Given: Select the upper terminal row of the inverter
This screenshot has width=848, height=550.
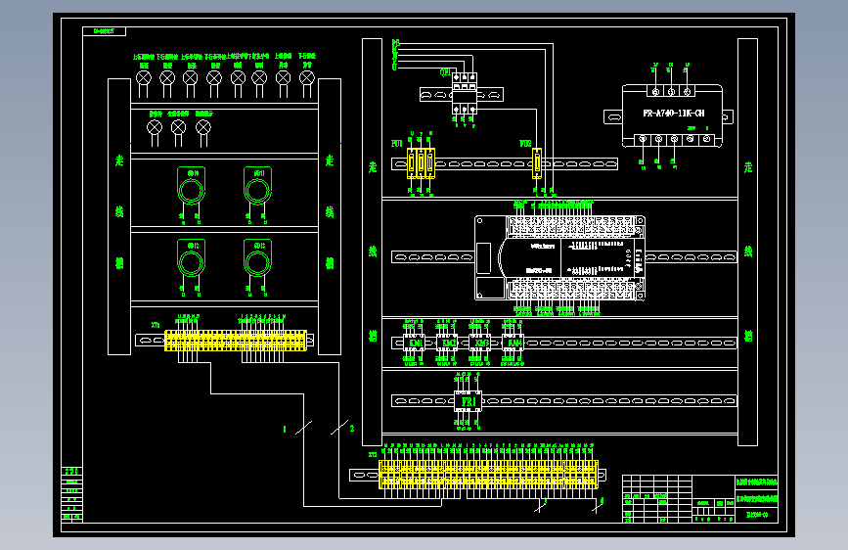Looking at the screenshot, I should tap(671, 91).
